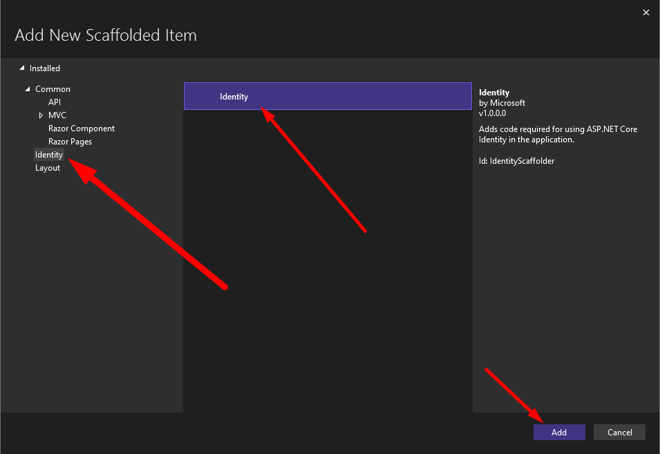
Task: Close the Add New Scaffolded Item dialog
Action: pyautogui.click(x=646, y=12)
